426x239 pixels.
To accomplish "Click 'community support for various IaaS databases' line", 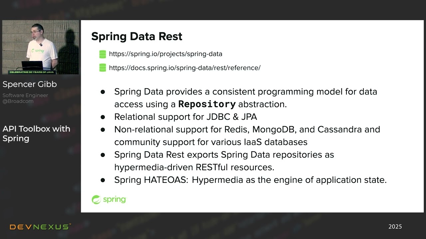I will 211,142.
